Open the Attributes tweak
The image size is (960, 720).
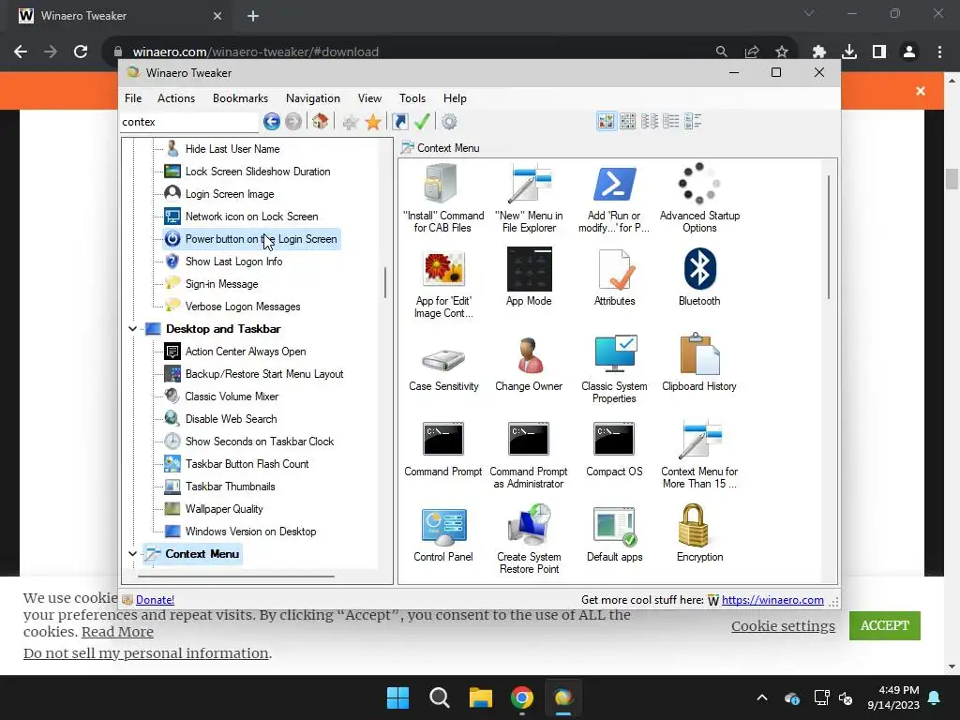[x=614, y=277]
